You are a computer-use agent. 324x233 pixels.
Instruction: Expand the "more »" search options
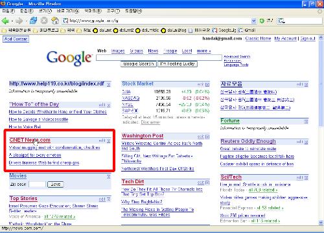pyautogui.click(x=203, y=51)
